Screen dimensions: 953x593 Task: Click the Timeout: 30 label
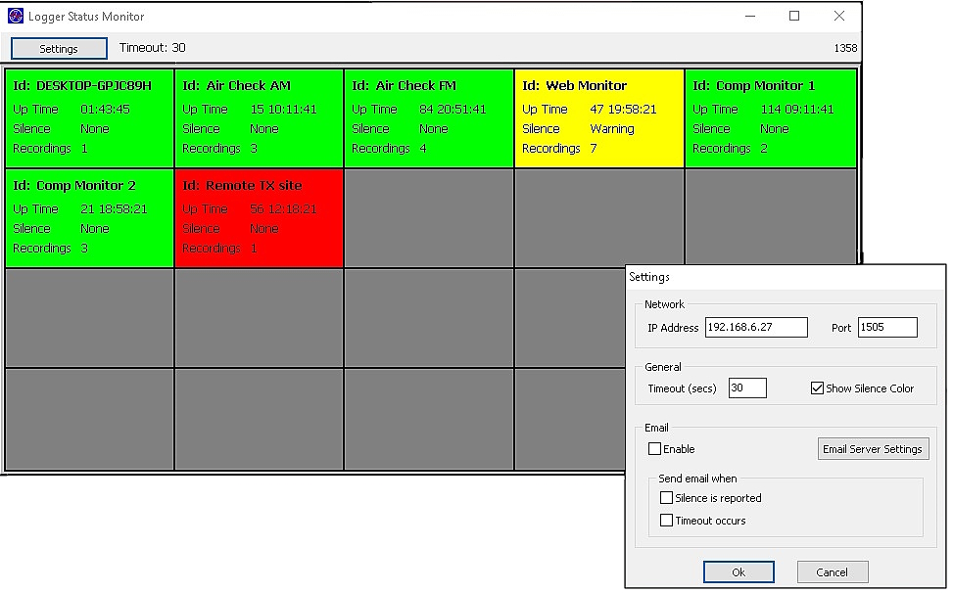pyautogui.click(x=153, y=48)
